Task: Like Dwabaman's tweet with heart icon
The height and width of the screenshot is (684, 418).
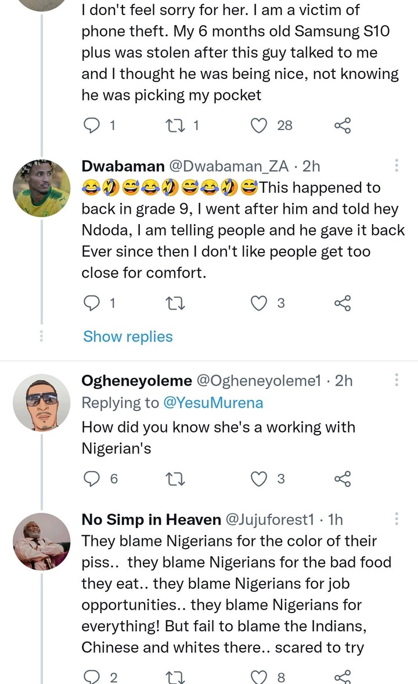Action: [260, 303]
